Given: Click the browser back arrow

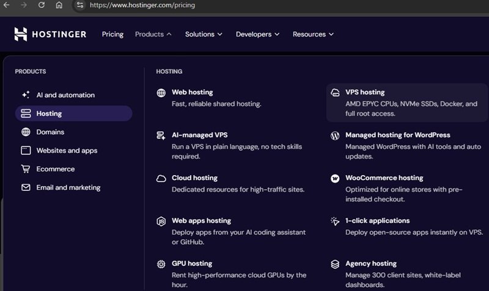Looking at the screenshot, I should (x=6, y=5).
